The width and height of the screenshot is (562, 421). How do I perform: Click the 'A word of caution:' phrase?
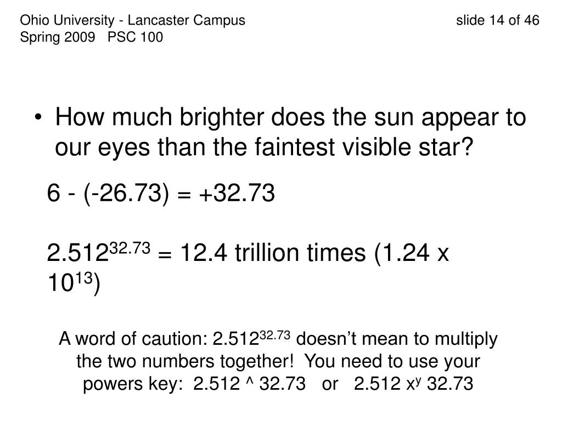coord(133,339)
